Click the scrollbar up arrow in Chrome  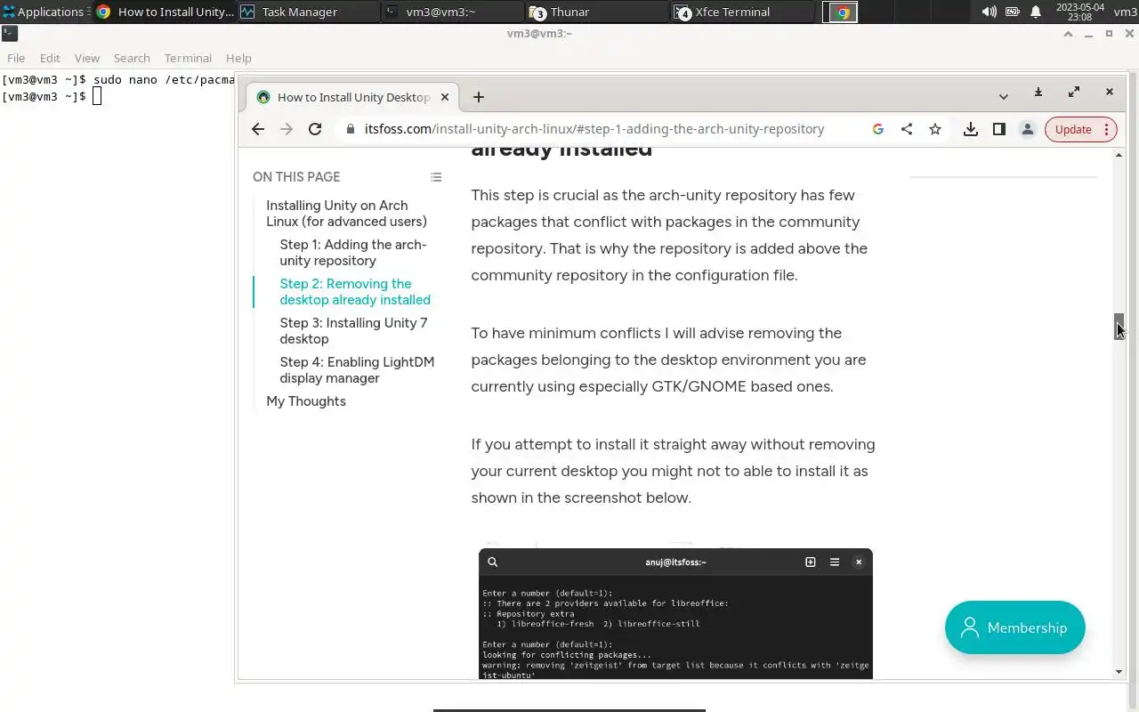[1119, 155]
